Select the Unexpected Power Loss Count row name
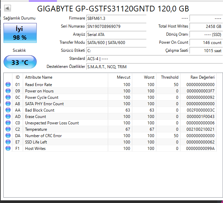 52,123
